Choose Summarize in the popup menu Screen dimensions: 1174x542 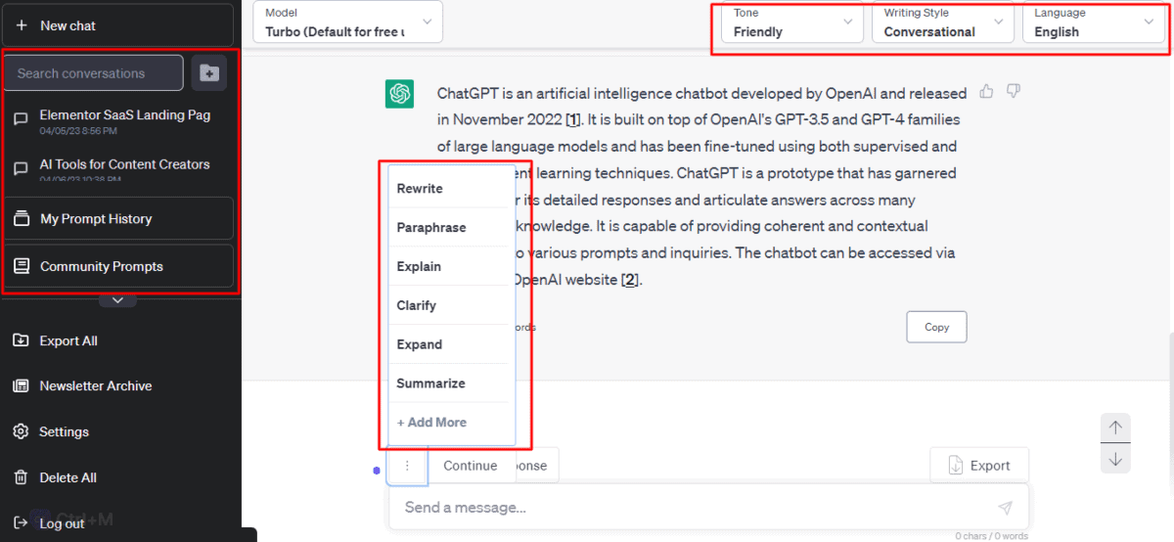click(430, 384)
